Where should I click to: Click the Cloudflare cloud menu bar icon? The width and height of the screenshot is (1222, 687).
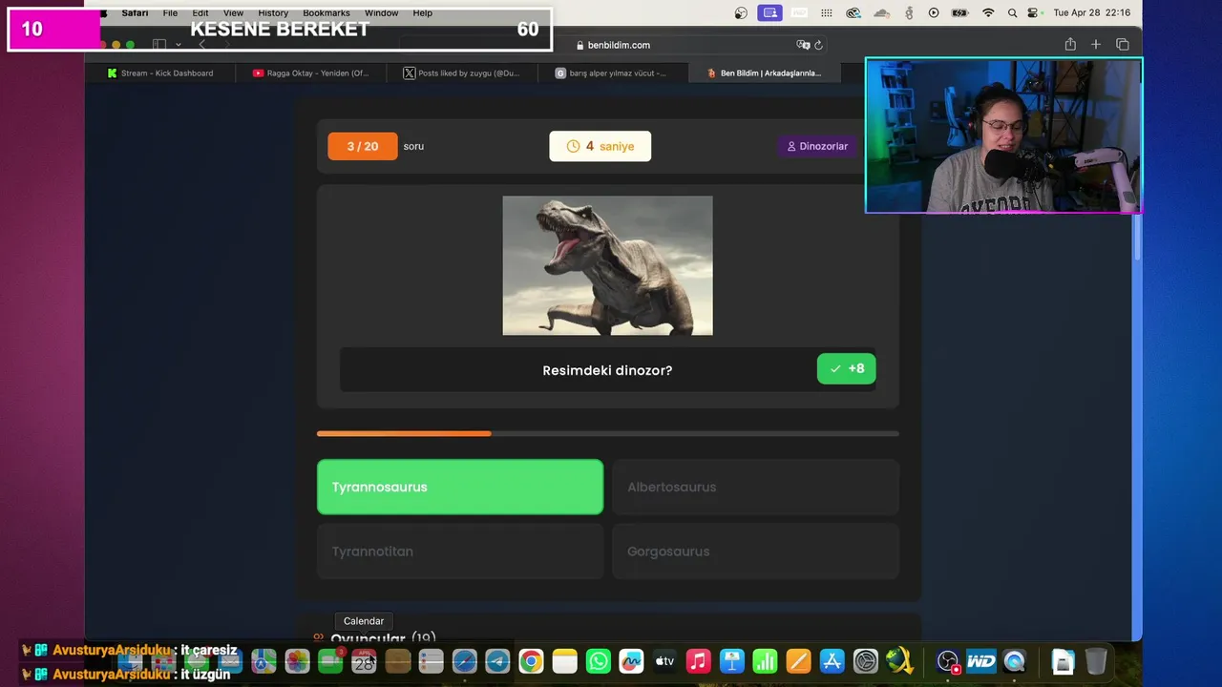click(x=882, y=13)
